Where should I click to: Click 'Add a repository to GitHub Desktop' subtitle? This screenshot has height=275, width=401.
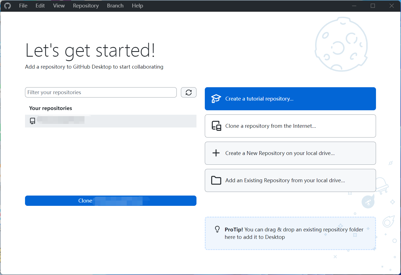(x=94, y=67)
